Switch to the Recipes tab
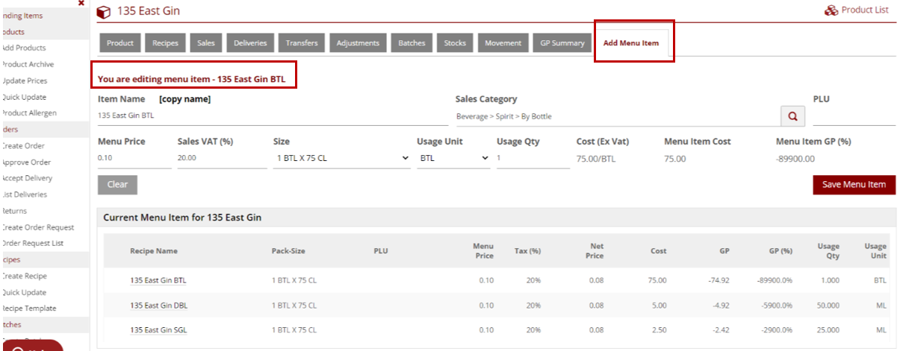The width and height of the screenshot is (906, 351). click(165, 43)
